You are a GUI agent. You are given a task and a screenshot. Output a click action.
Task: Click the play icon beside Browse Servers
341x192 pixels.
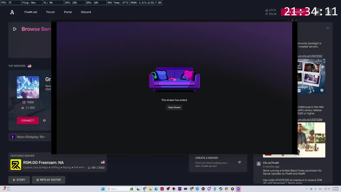coord(15,29)
